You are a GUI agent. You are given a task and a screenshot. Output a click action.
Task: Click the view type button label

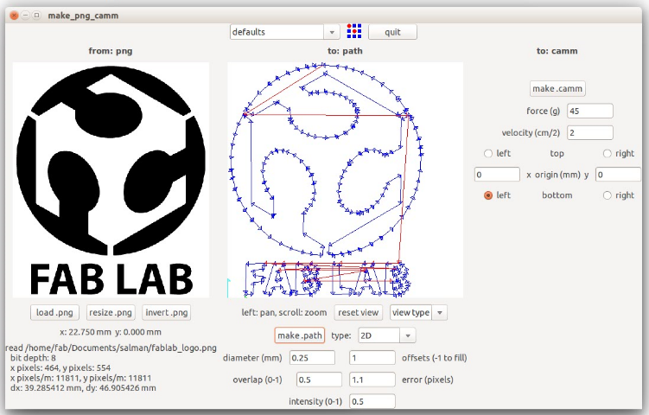[411, 313]
